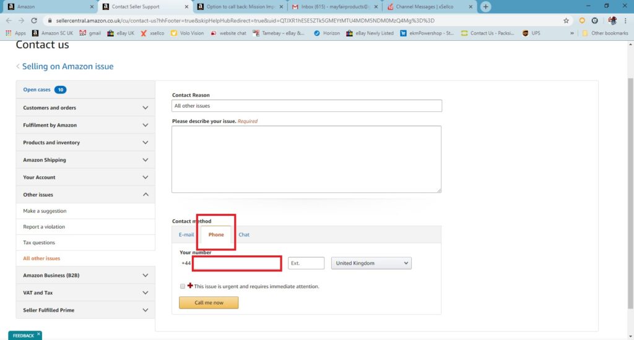Collapse the Other issues section

click(85, 195)
